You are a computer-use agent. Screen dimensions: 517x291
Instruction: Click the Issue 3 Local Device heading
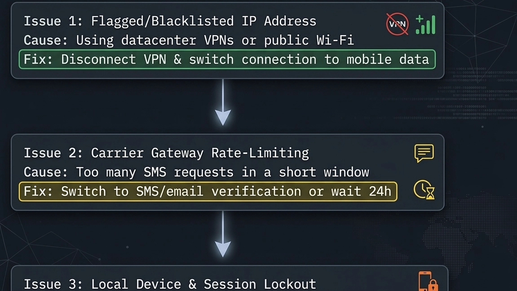[x=170, y=284]
